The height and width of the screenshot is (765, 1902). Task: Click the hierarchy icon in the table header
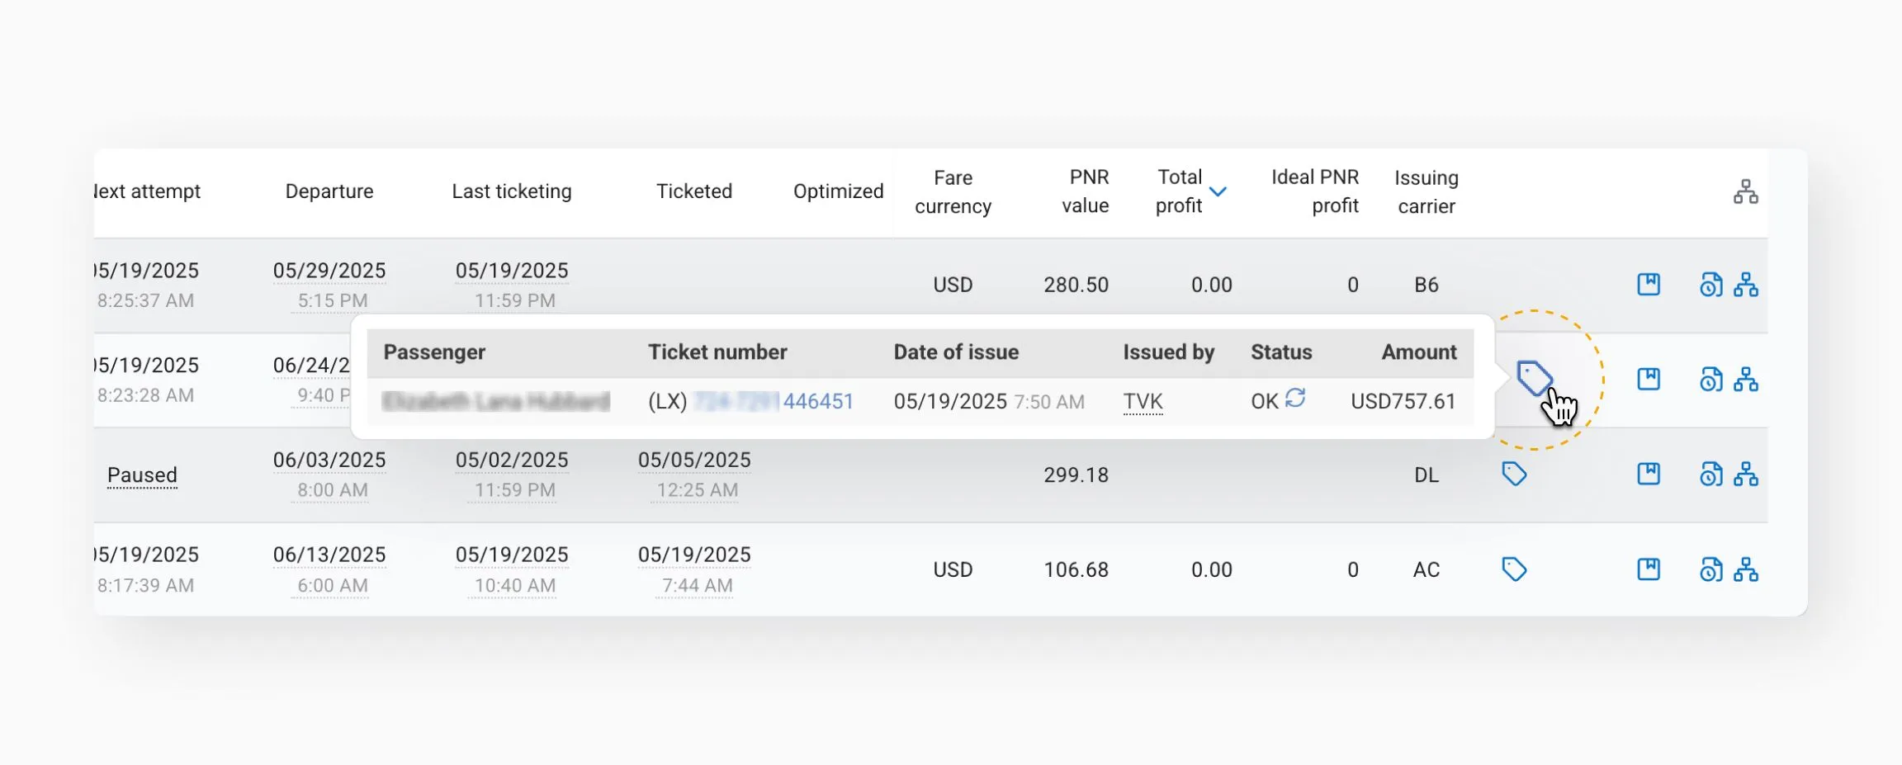(x=1745, y=191)
